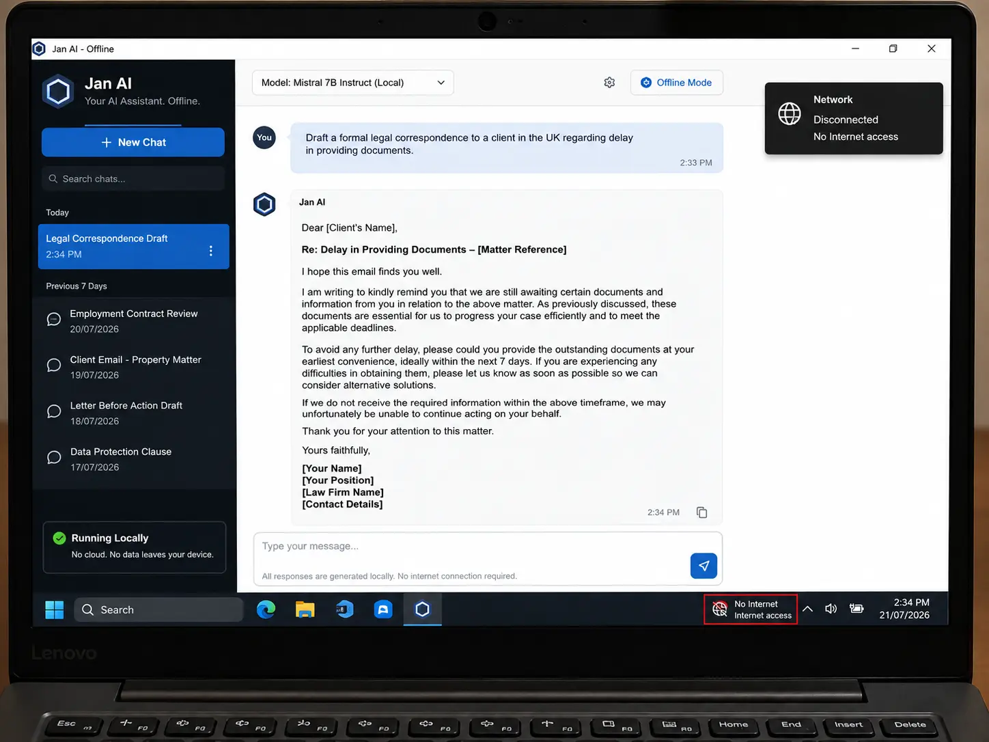The height and width of the screenshot is (742, 989).
Task: Click the "Re: Delay in Providing Documents" subject line
Action: point(434,249)
